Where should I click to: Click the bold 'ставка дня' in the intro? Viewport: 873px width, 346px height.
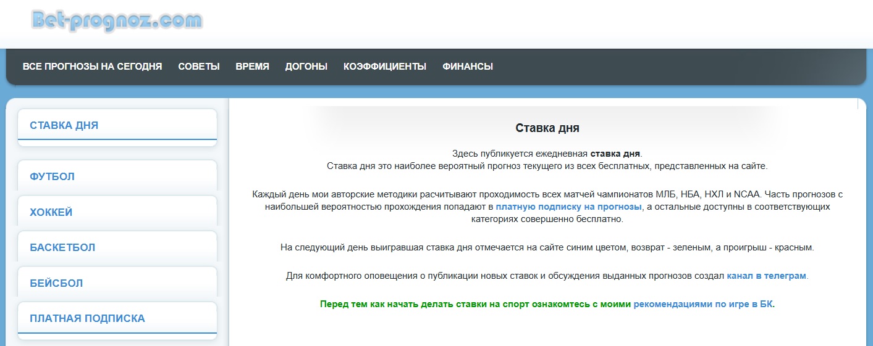tap(615, 153)
